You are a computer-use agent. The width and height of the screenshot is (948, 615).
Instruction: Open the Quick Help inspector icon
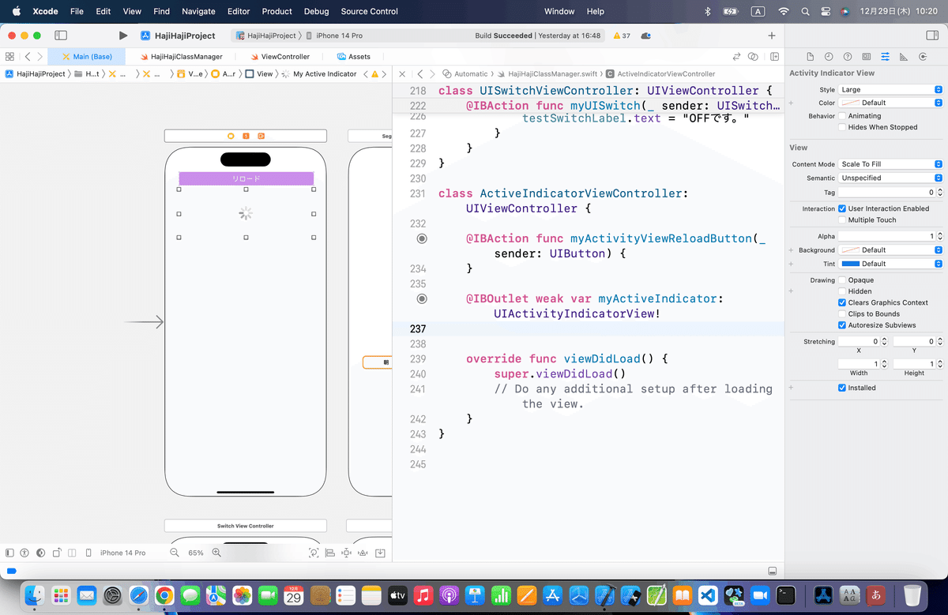(848, 57)
